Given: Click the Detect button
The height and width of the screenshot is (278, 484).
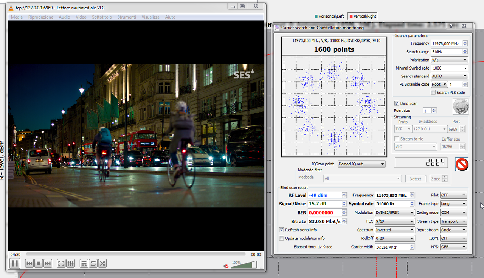Looking at the screenshot, I should [415, 179].
